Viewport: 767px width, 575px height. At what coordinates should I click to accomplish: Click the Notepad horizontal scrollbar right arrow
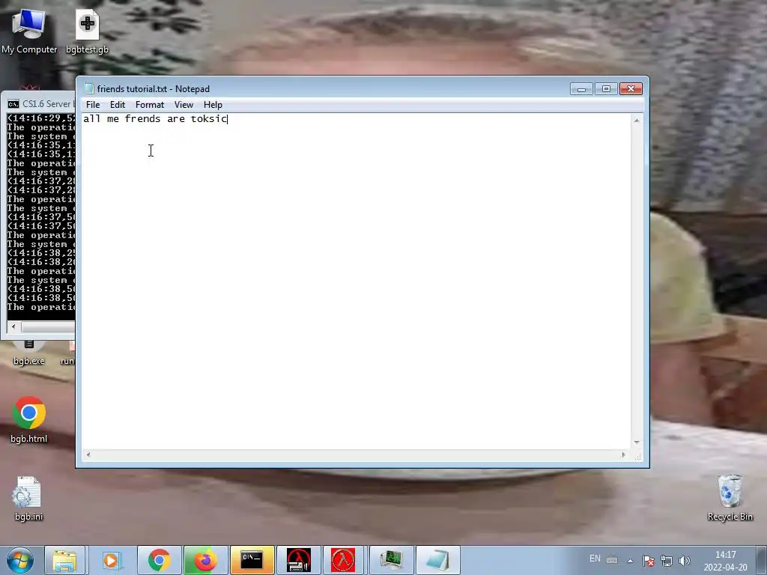coord(623,454)
